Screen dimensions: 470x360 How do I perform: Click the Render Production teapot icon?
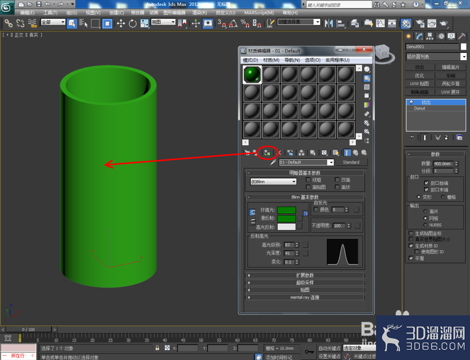click(x=444, y=23)
